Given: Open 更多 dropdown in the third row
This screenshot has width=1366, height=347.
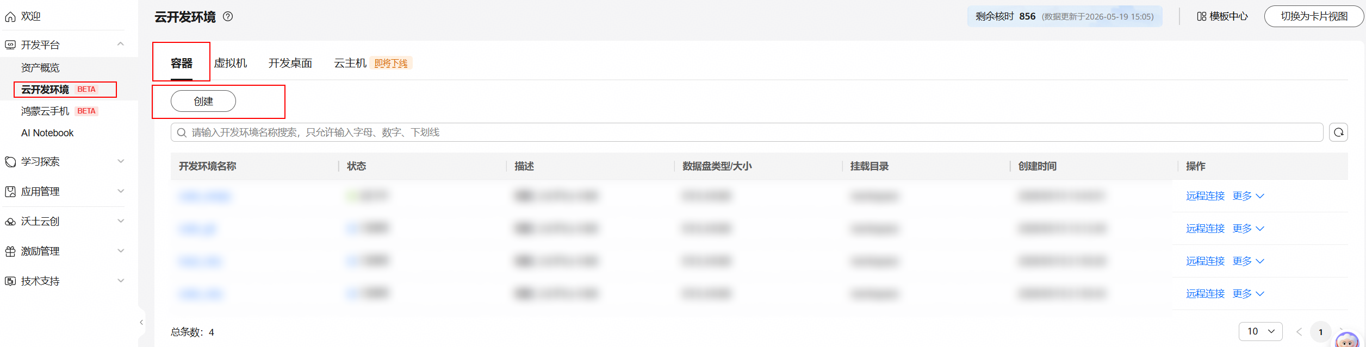Looking at the screenshot, I should click(1249, 261).
